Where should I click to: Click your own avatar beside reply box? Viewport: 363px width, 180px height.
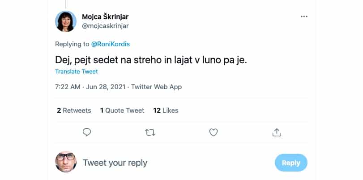(x=66, y=162)
